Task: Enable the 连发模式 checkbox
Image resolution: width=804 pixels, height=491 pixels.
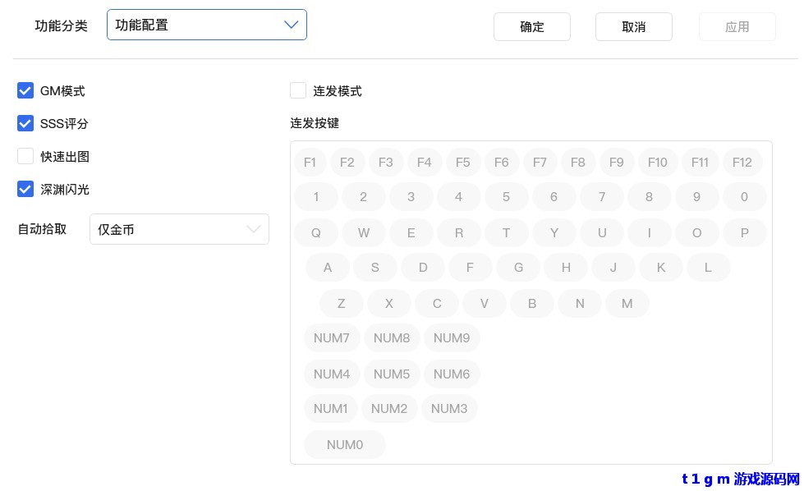Action: (x=298, y=90)
